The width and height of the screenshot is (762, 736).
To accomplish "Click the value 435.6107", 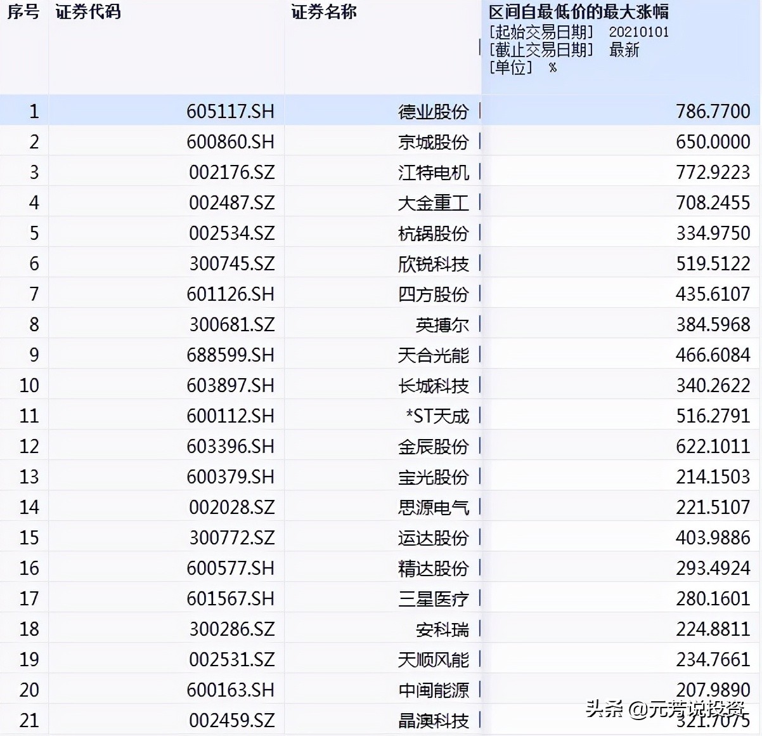I will click(x=713, y=294).
